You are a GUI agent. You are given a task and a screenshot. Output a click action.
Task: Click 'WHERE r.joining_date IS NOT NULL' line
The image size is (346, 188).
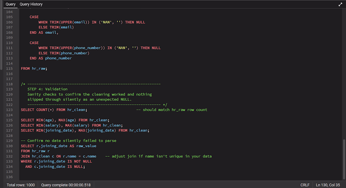(56, 161)
